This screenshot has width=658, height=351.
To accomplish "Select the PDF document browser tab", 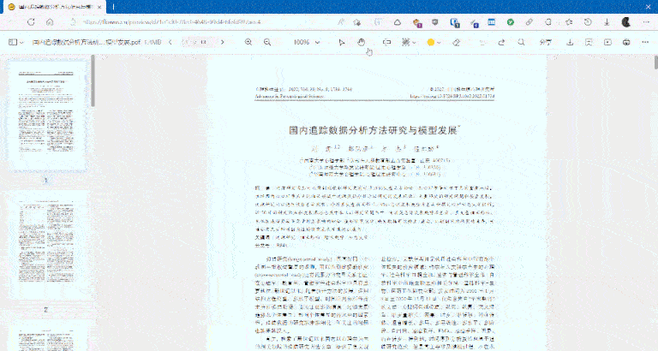I will click(55, 7).
